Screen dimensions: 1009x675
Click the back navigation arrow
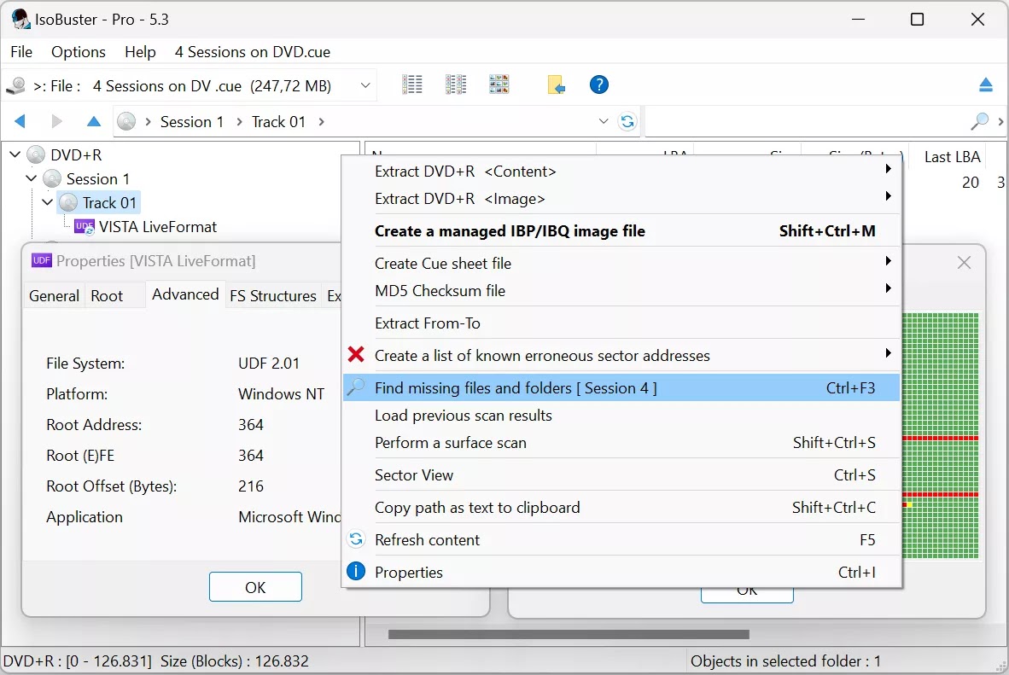coord(19,121)
